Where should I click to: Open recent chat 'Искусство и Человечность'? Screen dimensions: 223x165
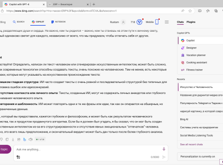pyautogui.click(x=200, y=87)
